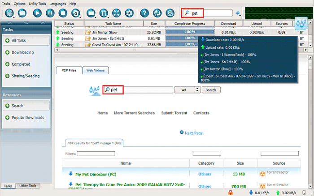Image resolution: width=314 pixels, height=196 pixels.
Task: Click the Search button next to All dropdown
Action: coord(211,90)
